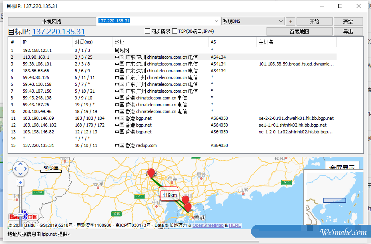Viewport: 371px width, 244px height.
Task: Click the Guangzhou red map marker
Action: 151,173
